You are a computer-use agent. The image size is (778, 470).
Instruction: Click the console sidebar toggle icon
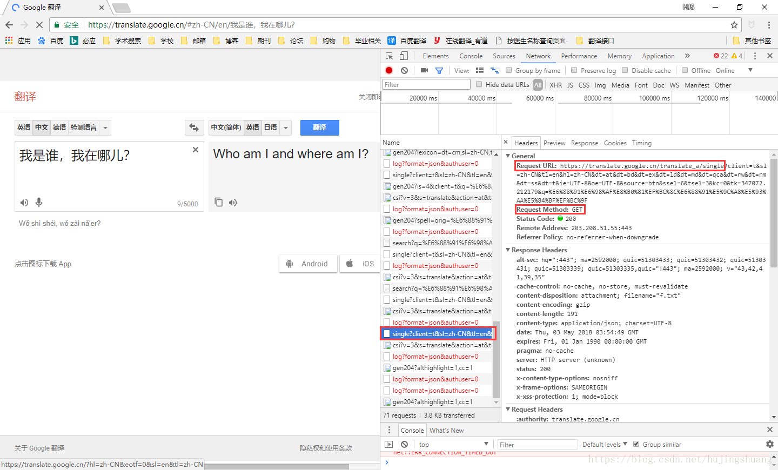click(389, 444)
